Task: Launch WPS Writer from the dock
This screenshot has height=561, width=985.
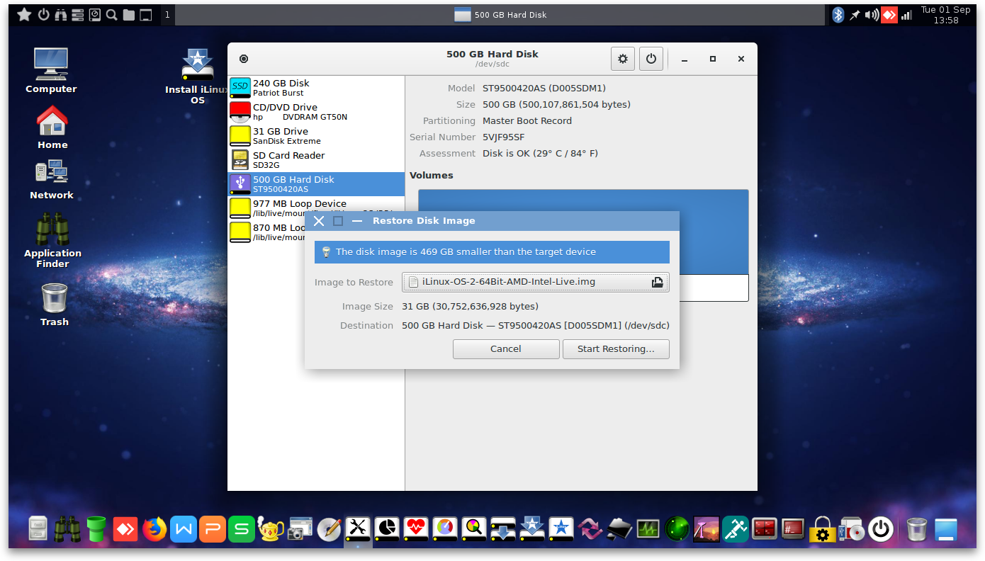Action: click(184, 528)
